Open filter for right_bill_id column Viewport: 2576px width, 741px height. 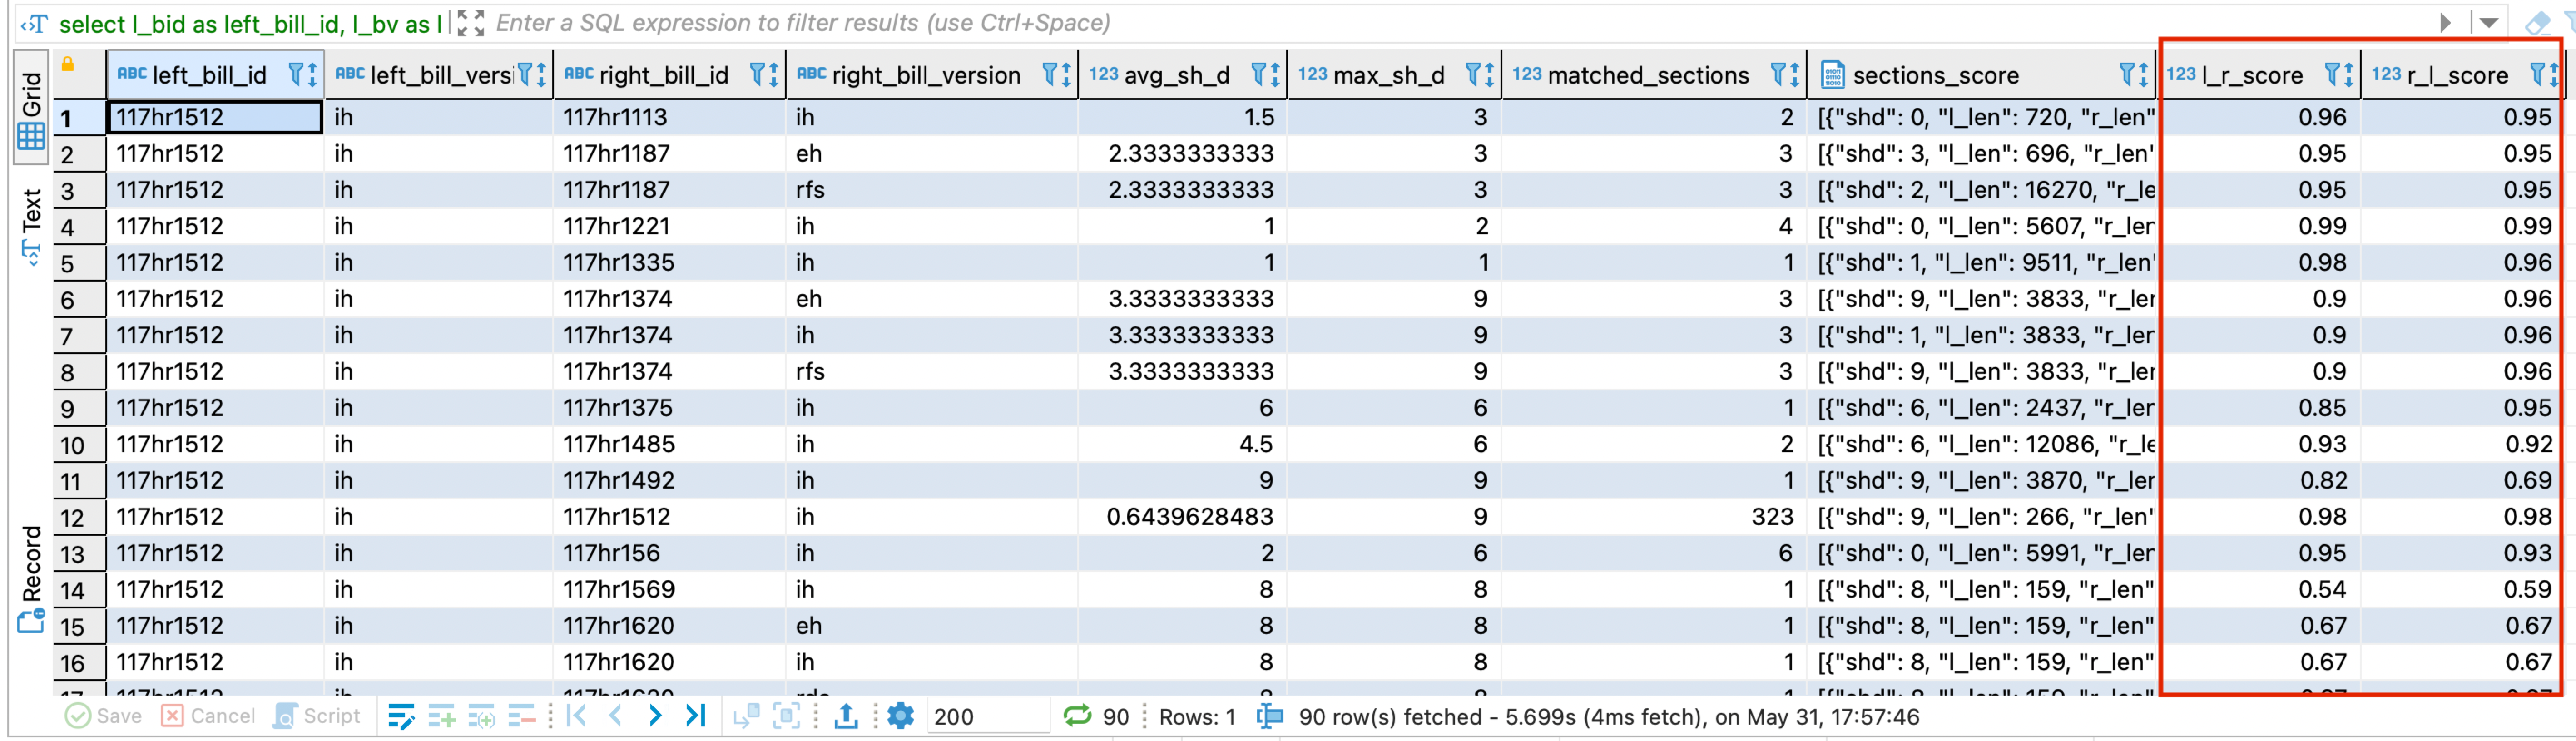pyautogui.click(x=758, y=75)
